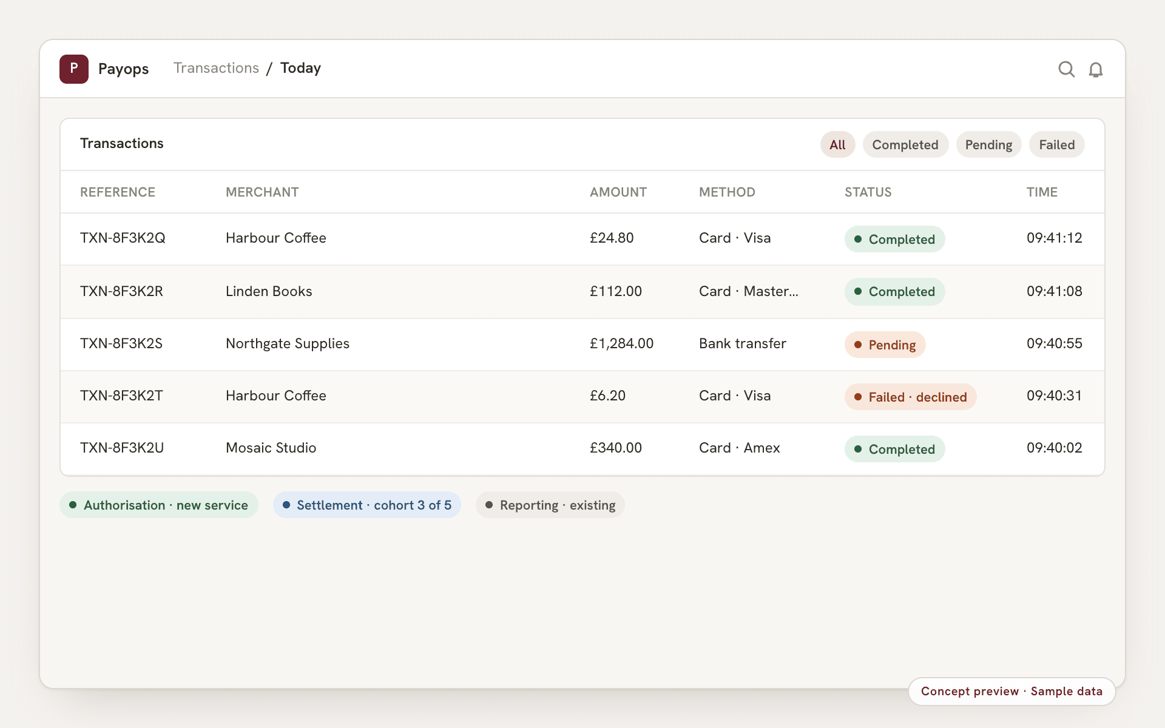Sort by the Method column header

click(x=727, y=192)
